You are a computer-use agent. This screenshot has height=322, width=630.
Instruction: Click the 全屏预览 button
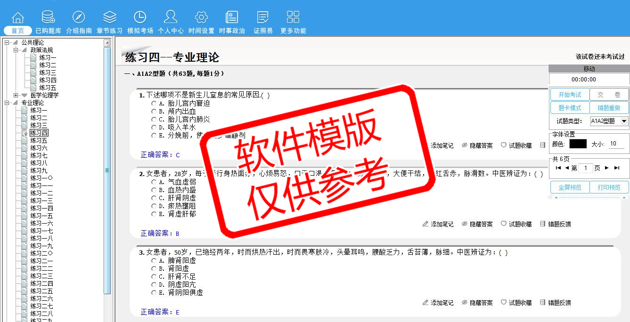[x=570, y=187]
